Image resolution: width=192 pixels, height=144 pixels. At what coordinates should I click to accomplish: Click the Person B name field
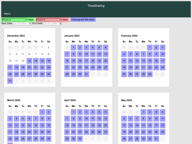point(48,20)
